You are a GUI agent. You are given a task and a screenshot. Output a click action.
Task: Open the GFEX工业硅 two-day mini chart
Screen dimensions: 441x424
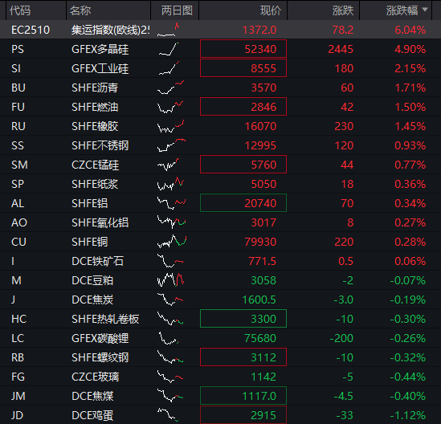coord(169,68)
